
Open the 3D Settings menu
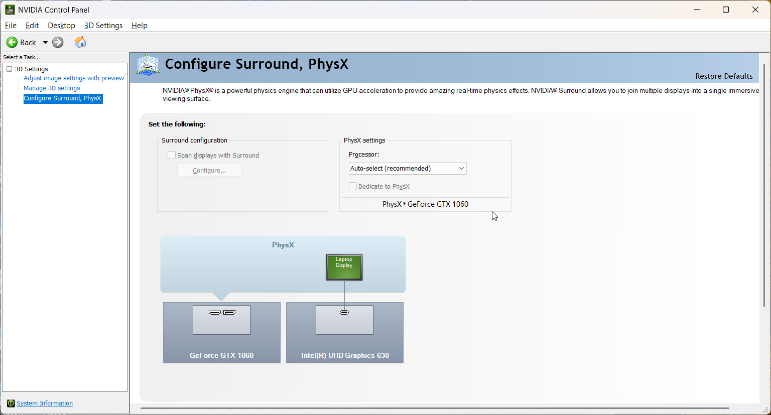pos(103,26)
